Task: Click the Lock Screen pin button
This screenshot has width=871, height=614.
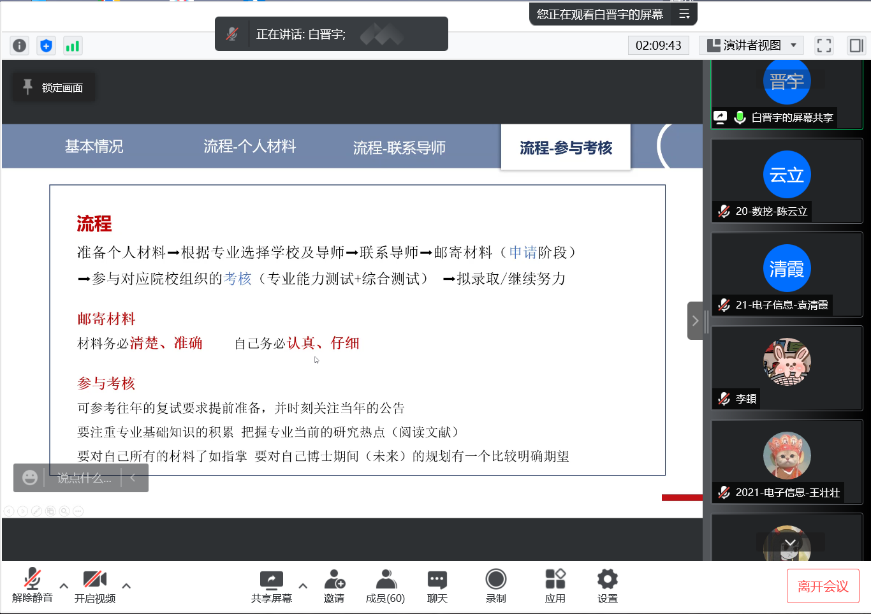Action: coord(54,87)
